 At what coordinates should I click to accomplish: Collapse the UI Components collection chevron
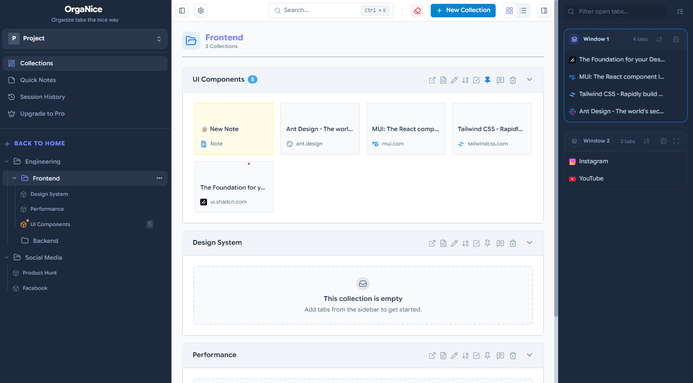[x=529, y=80]
